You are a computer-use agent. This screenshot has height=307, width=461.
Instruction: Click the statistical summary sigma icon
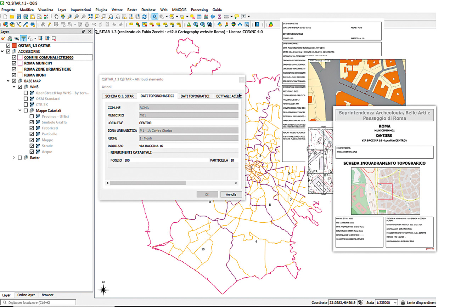tap(219, 17)
